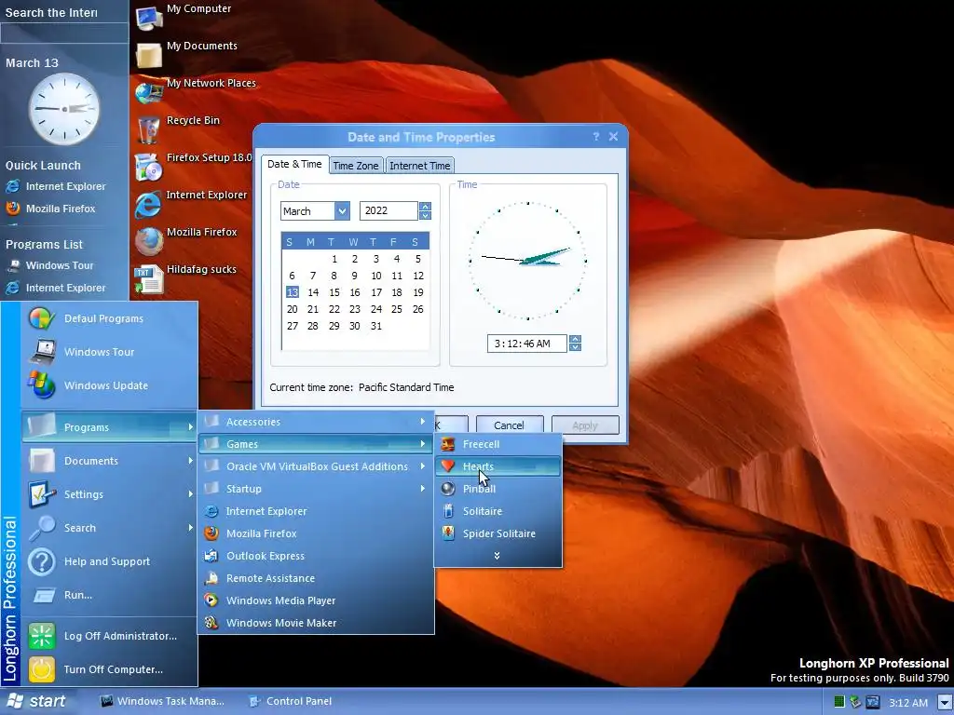Launch Windows Movie Maker from Programs menu
Image resolution: width=954 pixels, height=715 pixels.
316,623
